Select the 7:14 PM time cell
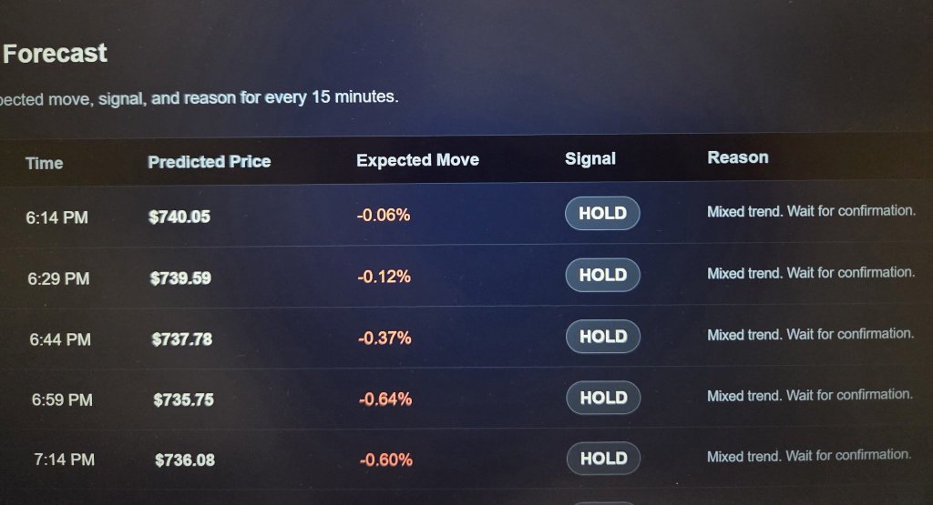The image size is (933, 505). pos(65,460)
